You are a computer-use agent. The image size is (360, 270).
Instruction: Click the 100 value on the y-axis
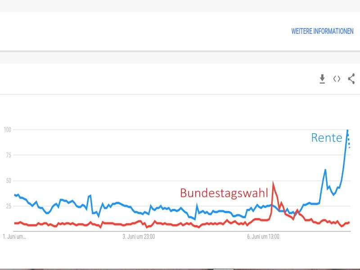tap(7, 130)
